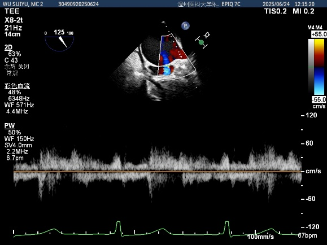
Task: Click the red-blue velocity color bar
Action: [319, 67]
